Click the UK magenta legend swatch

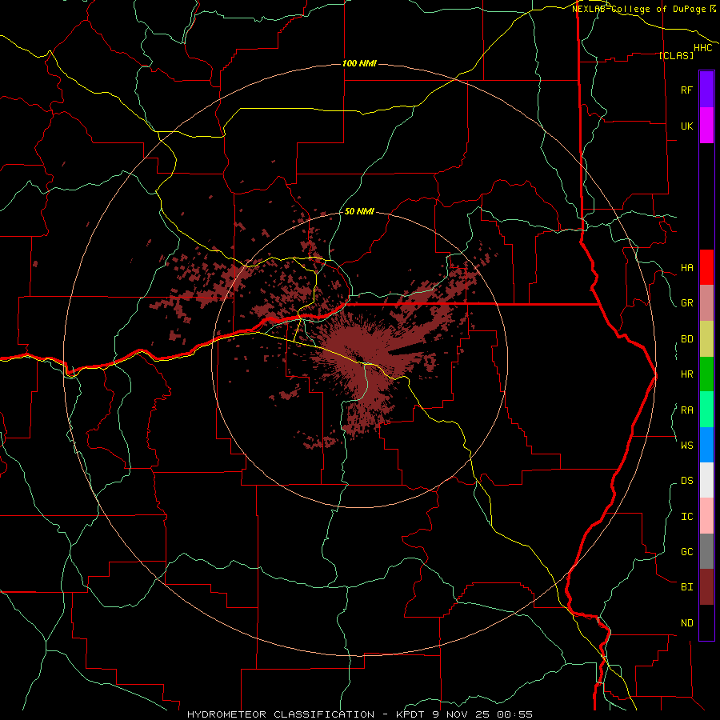(x=706, y=125)
